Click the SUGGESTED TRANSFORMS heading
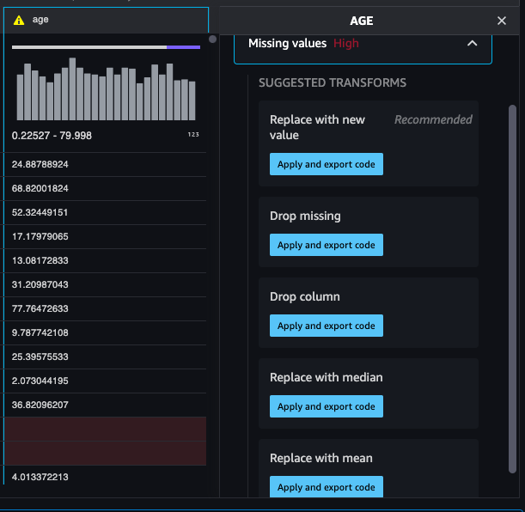Image resolution: width=525 pixels, height=512 pixels. 333,82
